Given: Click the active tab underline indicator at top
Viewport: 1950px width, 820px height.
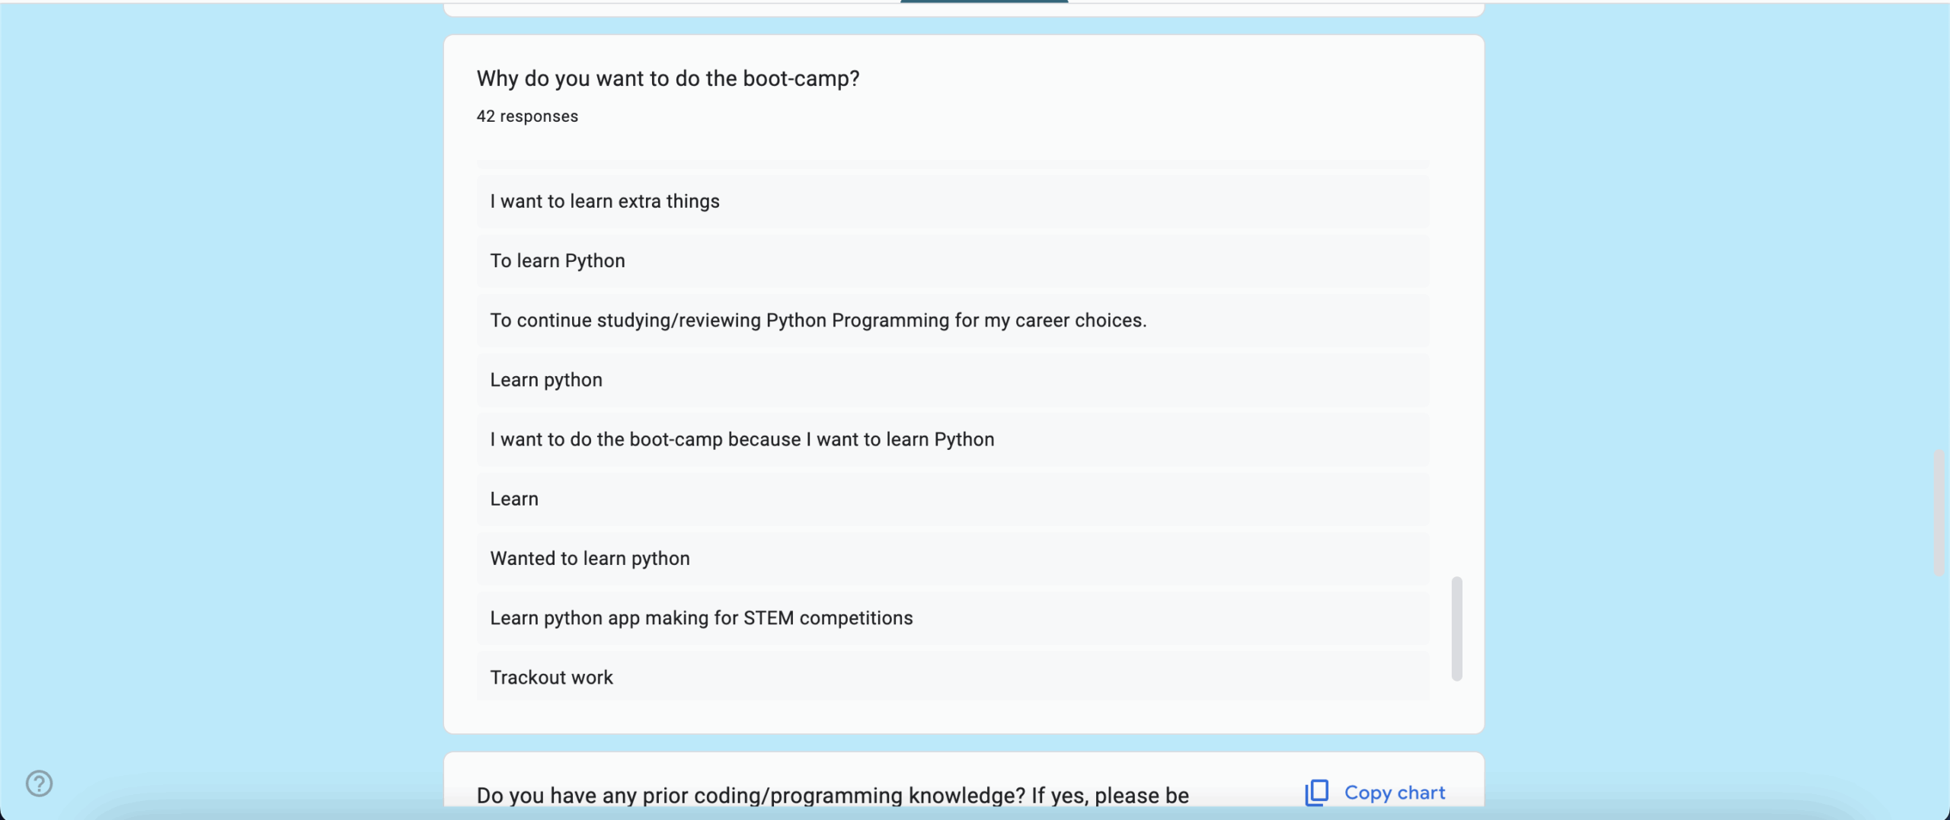Looking at the screenshot, I should (x=984, y=2).
